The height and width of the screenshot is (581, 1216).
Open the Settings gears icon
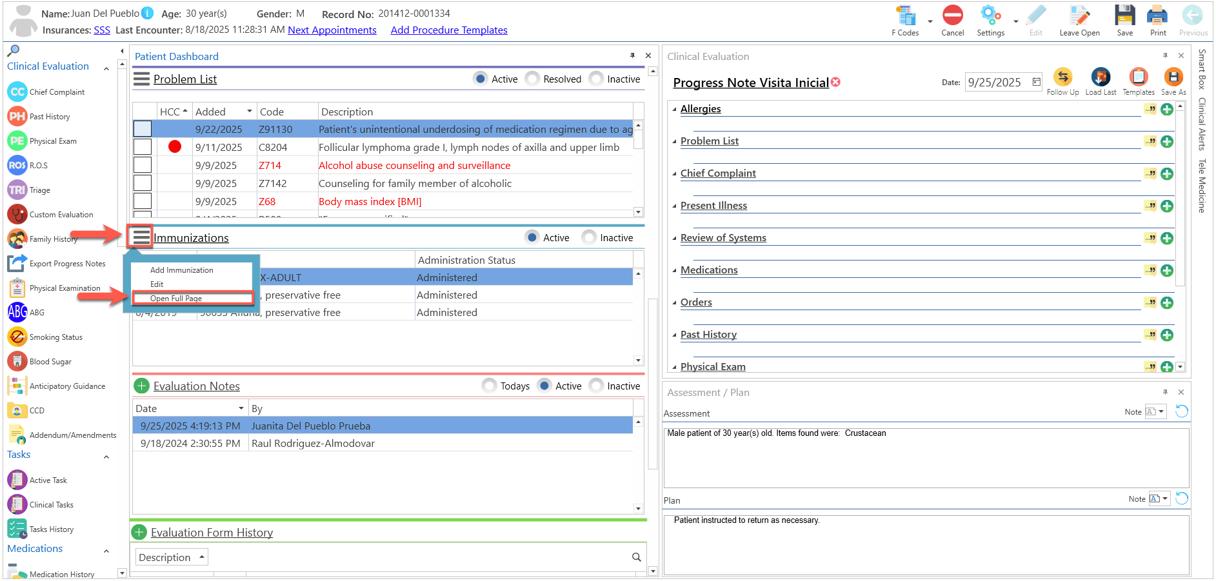(990, 15)
